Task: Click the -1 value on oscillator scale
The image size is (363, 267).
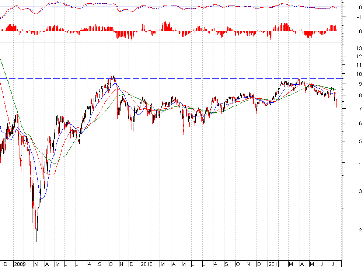Action: 359,17
